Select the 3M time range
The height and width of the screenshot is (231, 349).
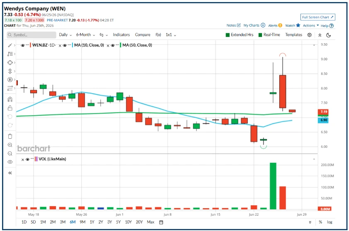click(63, 222)
